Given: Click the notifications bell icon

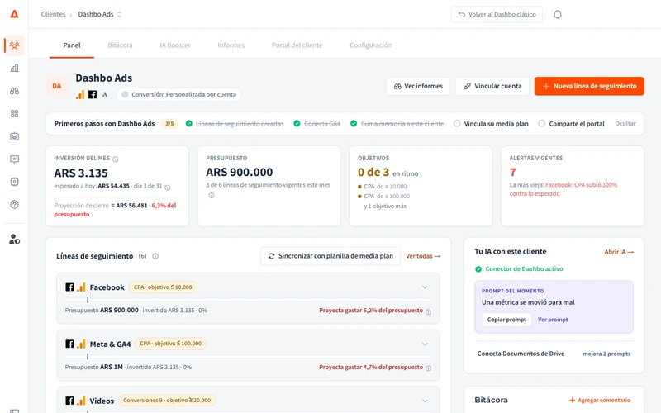Looking at the screenshot, I should point(557,14).
